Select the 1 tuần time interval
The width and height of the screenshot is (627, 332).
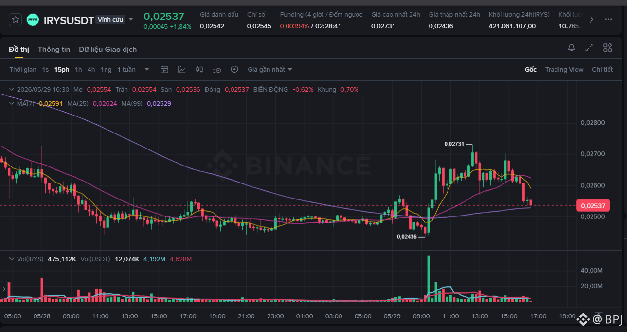[x=126, y=69]
